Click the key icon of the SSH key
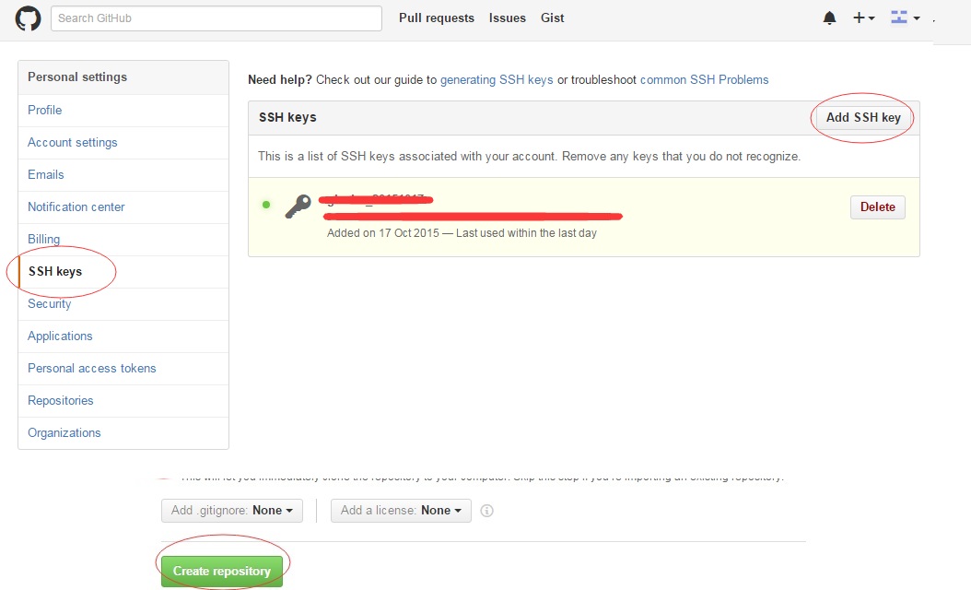Image resolution: width=971 pixels, height=590 pixels. coord(298,206)
